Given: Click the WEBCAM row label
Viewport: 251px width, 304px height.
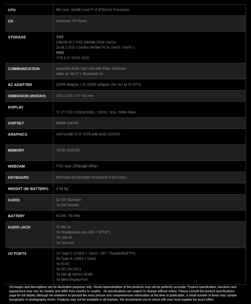Looking at the screenshot, I should click(16, 166).
